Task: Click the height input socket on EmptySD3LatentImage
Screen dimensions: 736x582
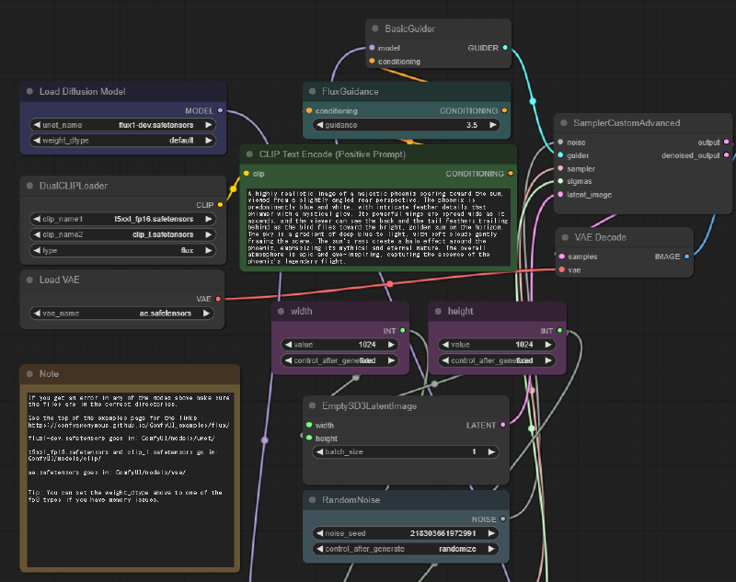Action: pyautogui.click(x=309, y=438)
